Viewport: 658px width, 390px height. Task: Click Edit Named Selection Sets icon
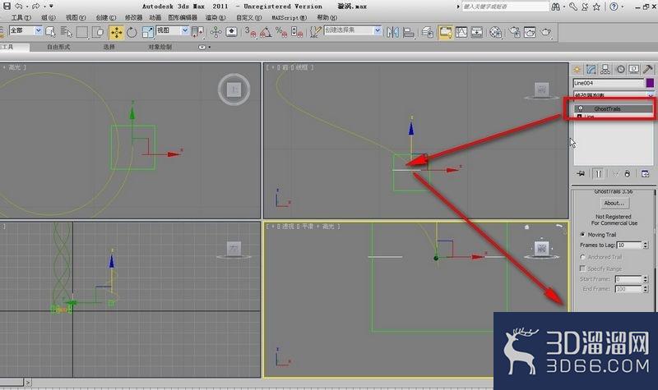(316, 32)
